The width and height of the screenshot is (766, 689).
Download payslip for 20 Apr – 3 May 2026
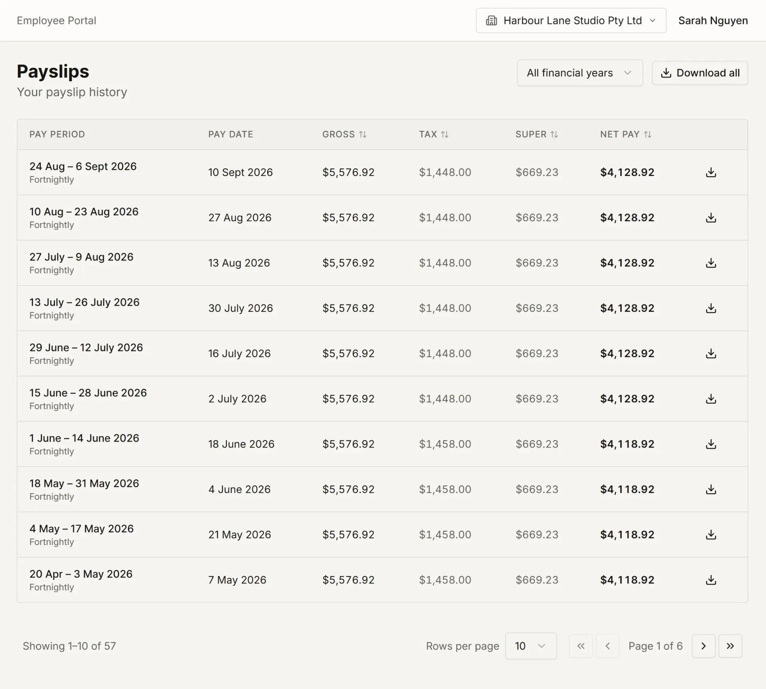[x=711, y=580]
